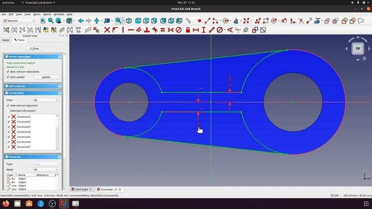Select the Create Arc tool
The height and width of the screenshot is (209, 372).
215,21
